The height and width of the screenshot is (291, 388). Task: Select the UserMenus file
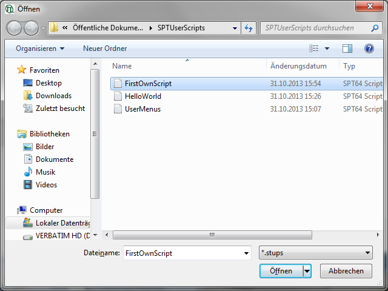[x=142, y=109]
